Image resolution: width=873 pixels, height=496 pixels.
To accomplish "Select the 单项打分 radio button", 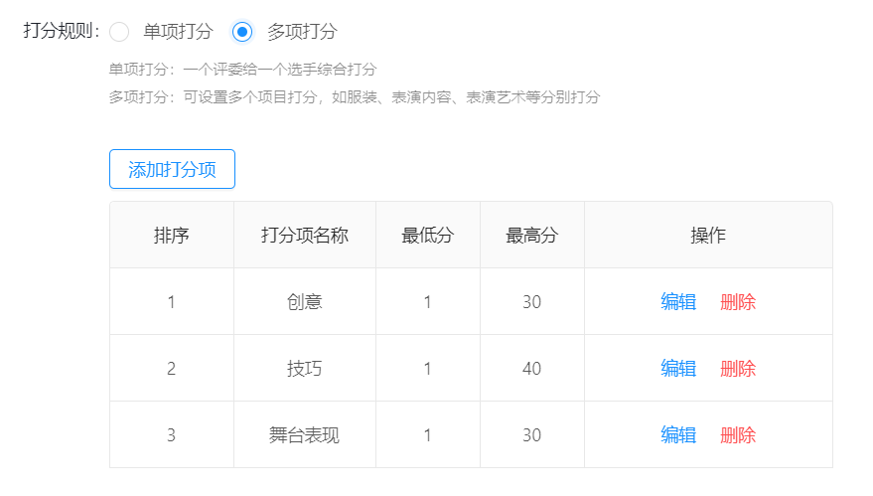I will (119, 32).
